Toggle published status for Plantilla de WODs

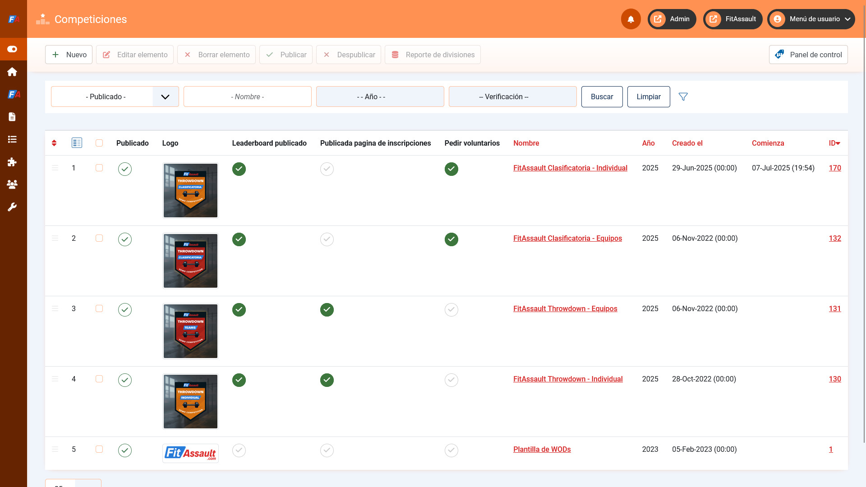(x=125, y=450)
